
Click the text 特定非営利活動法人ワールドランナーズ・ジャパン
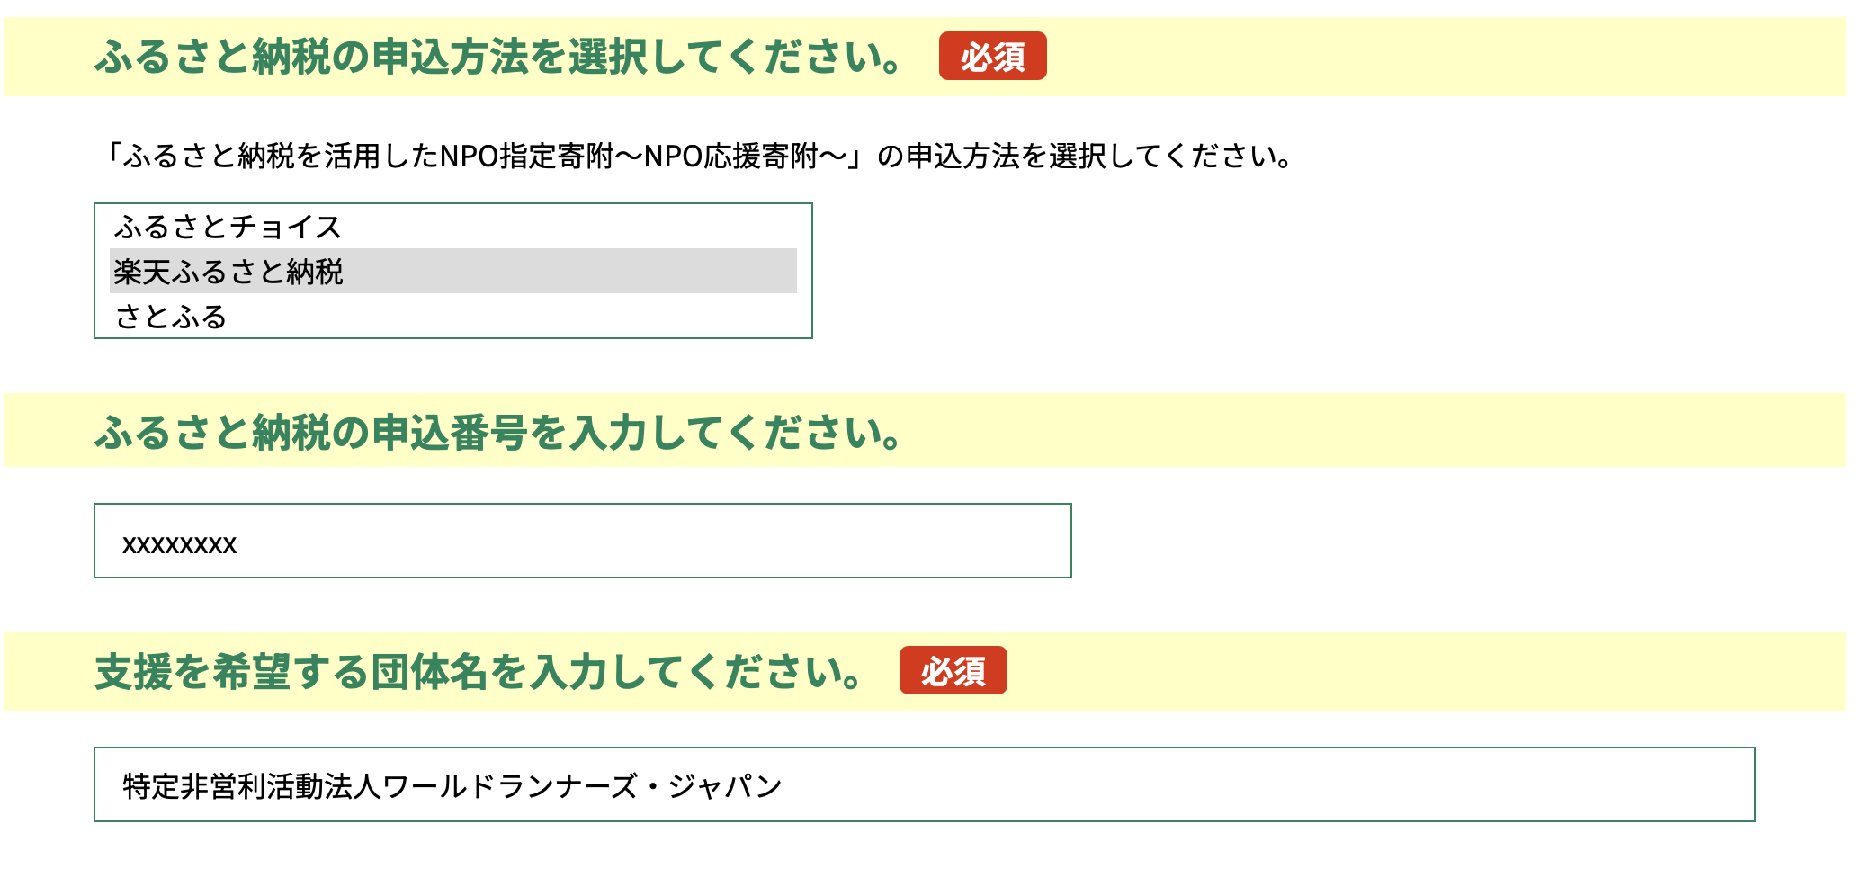click(x=452, y=786)
